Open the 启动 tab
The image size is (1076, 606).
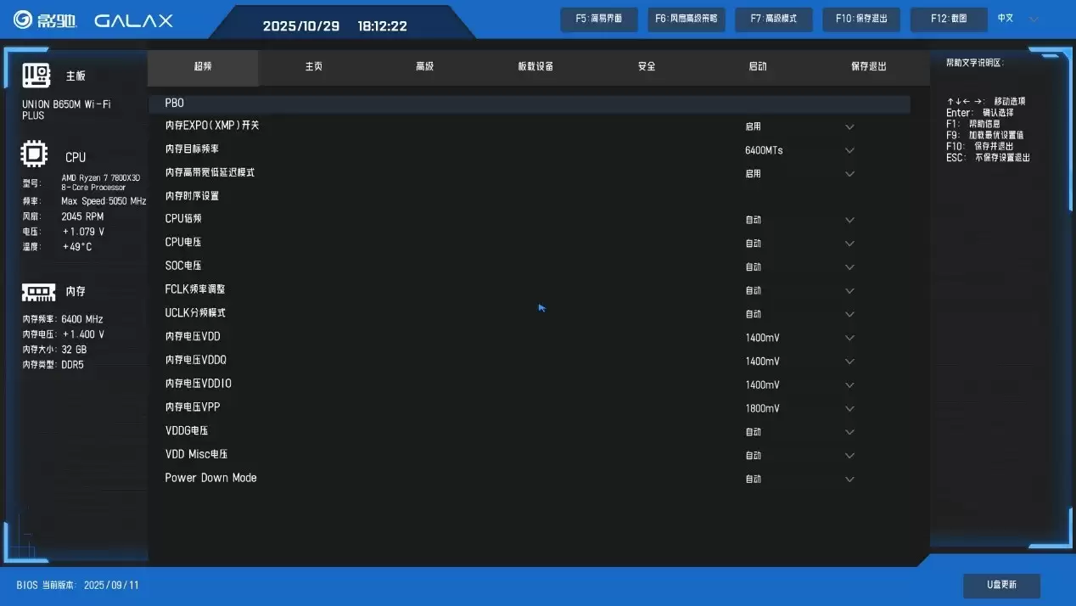click(x=757, y=65)
